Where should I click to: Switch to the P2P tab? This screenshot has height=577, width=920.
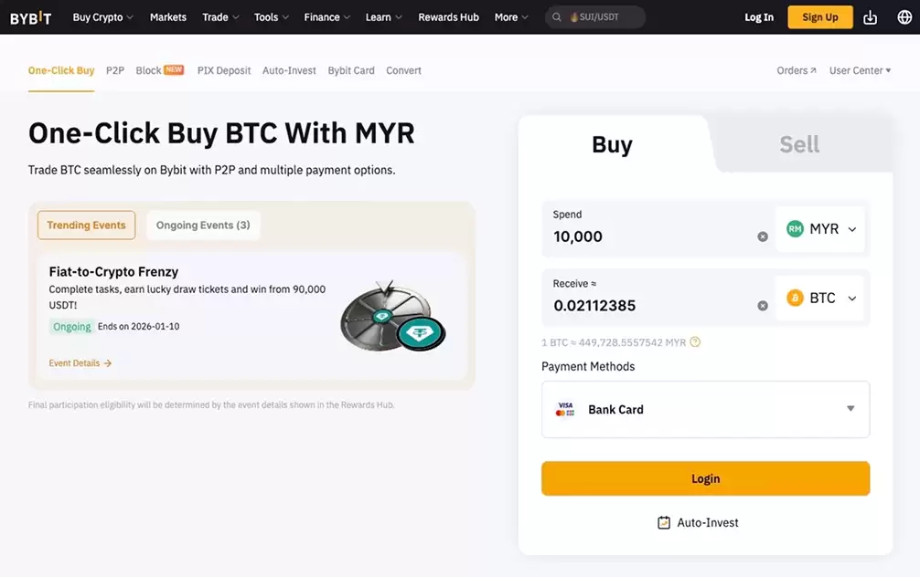point(114,69)
